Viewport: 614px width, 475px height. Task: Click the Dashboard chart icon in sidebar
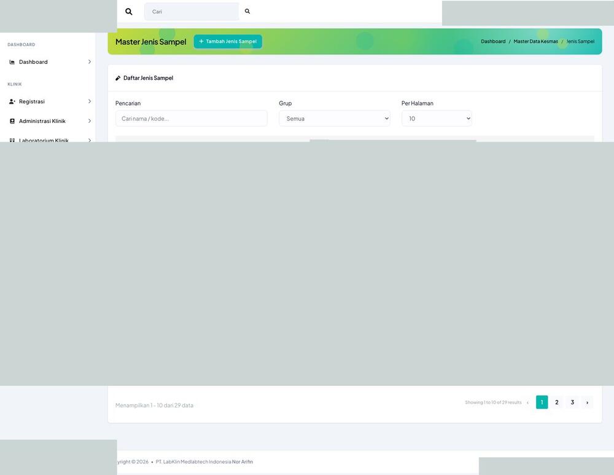[12, 62]
